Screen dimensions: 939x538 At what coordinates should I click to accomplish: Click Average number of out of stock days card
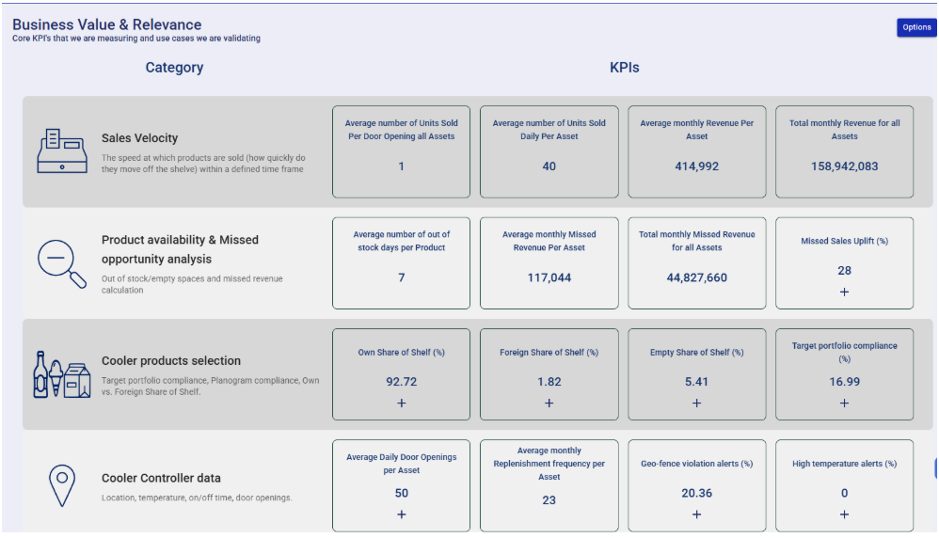click(x=401, y=262)
